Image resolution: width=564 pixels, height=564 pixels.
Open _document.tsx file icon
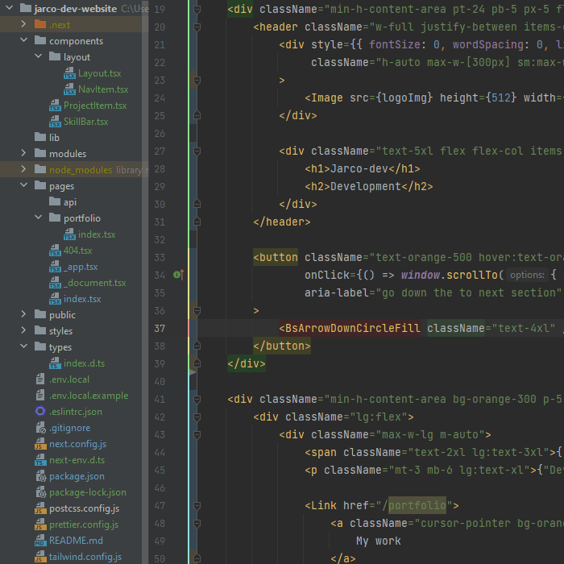click(55, 283)
